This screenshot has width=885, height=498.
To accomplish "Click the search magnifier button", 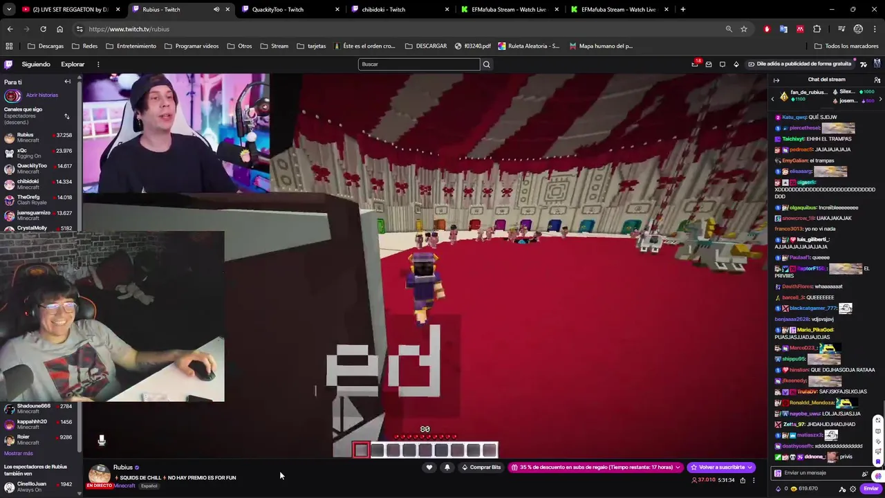I will [486, 64].
